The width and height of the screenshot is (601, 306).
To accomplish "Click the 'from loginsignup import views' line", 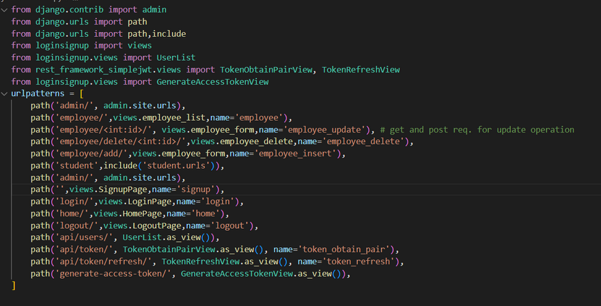I will (82, 46).
